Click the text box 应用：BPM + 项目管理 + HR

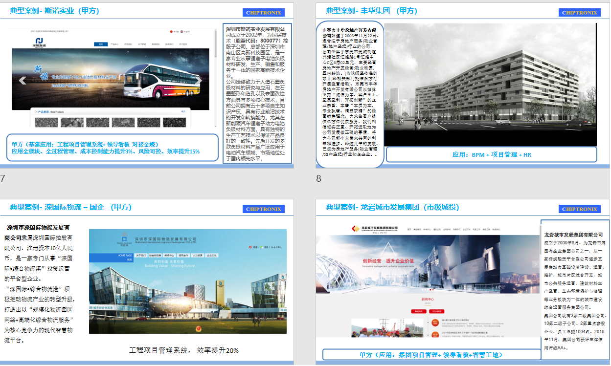[491, 154]
